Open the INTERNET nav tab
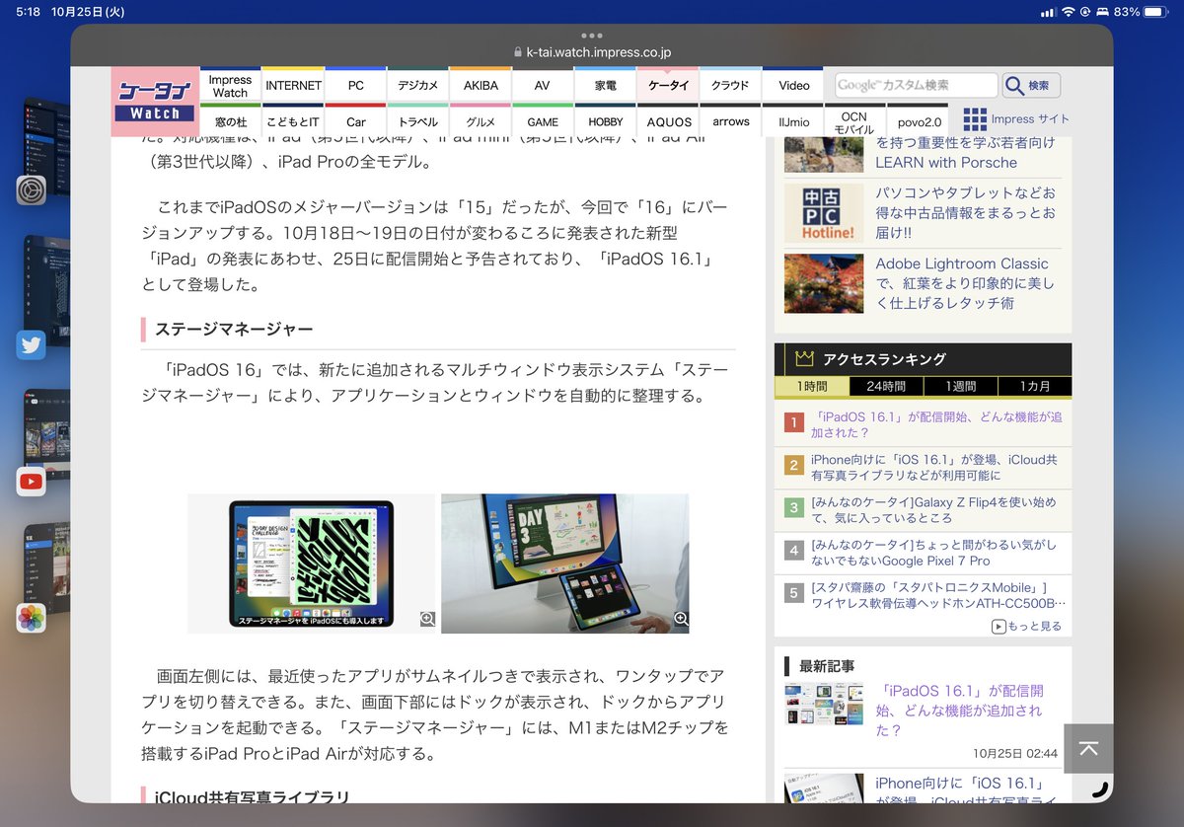The image size is (1184, 827). [x=294, y=85]
